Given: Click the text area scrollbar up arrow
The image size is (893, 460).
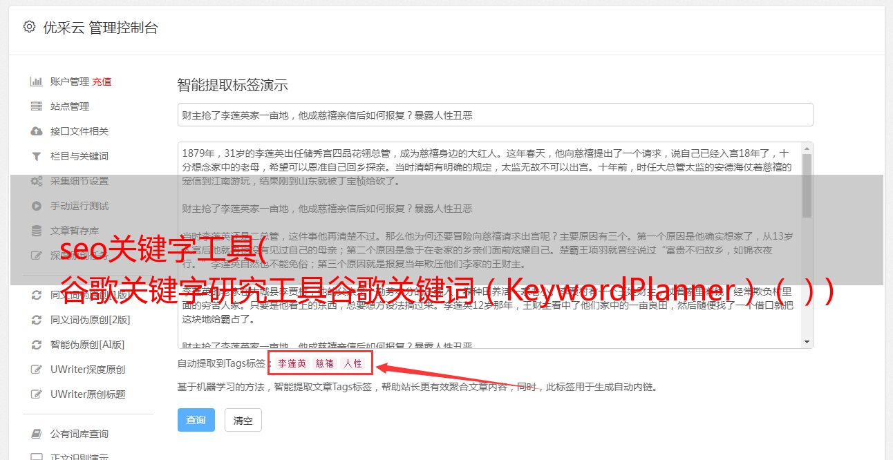Looking at the screenshot, I should click(x=807, y=148).
